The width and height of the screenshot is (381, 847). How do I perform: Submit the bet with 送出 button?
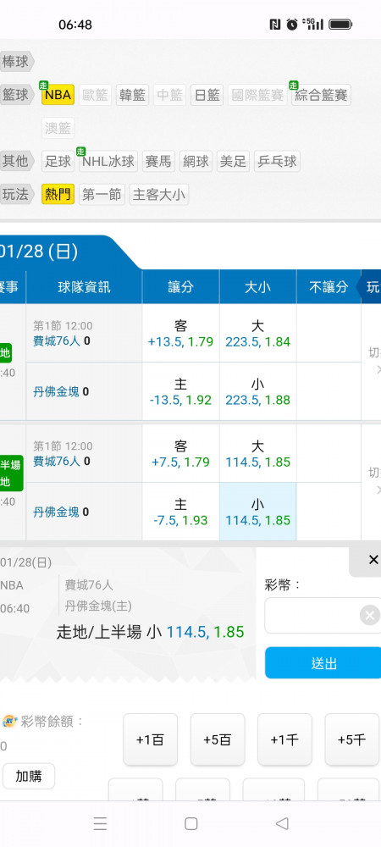[323, 663]
